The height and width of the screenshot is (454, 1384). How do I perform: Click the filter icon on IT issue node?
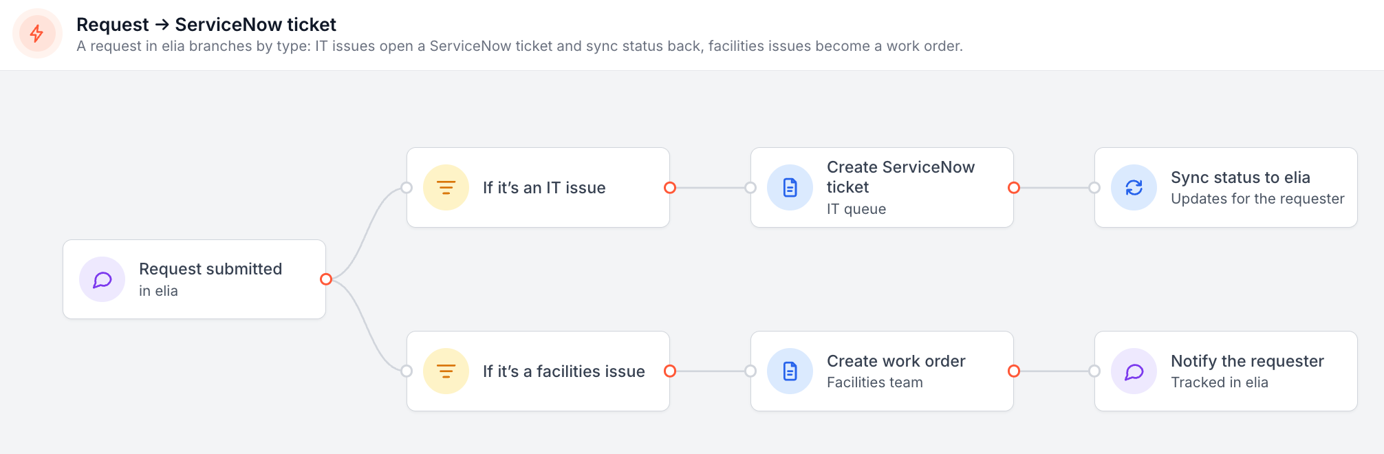[x=446, y=187]
